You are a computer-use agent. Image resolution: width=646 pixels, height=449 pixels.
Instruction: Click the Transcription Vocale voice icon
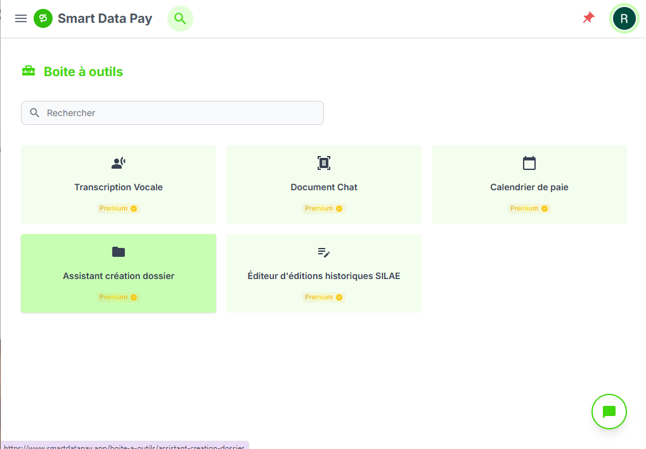point(119,163)
